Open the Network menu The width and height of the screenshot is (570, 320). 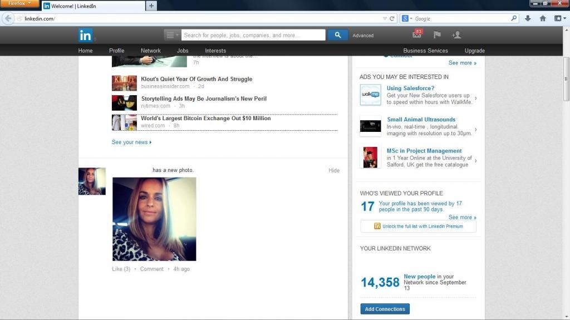point(150,51)
